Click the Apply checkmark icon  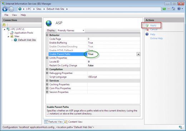pyautogui.click(x=147, y=25)
